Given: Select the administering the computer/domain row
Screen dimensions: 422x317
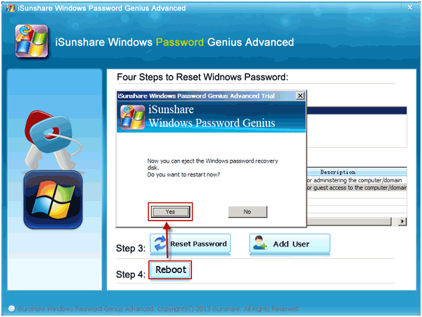Looking at the screenshot, I should click(356, 180).
